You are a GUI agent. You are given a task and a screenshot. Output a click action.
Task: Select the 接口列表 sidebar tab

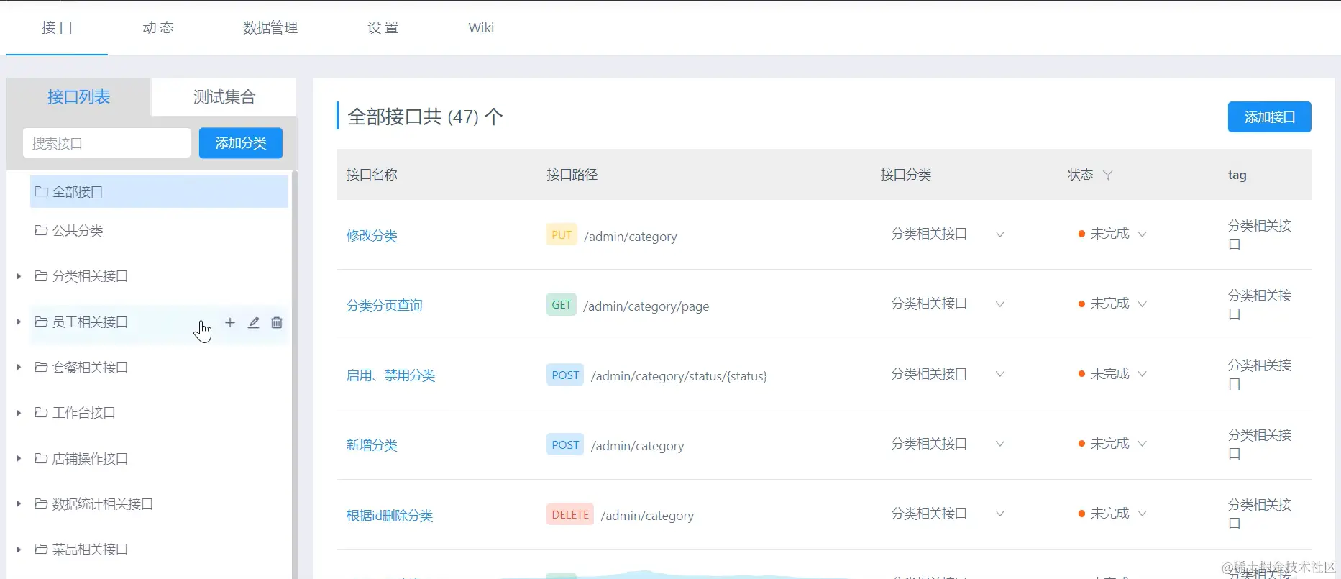(79, 97)
